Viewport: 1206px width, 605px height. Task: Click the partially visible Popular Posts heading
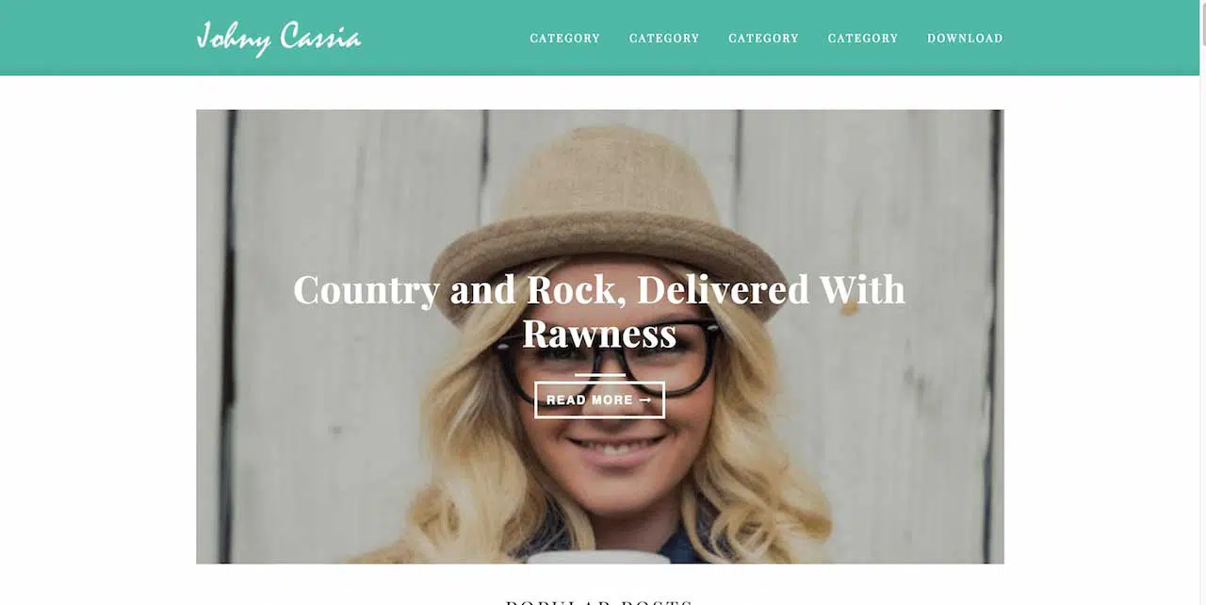(599, 601)
